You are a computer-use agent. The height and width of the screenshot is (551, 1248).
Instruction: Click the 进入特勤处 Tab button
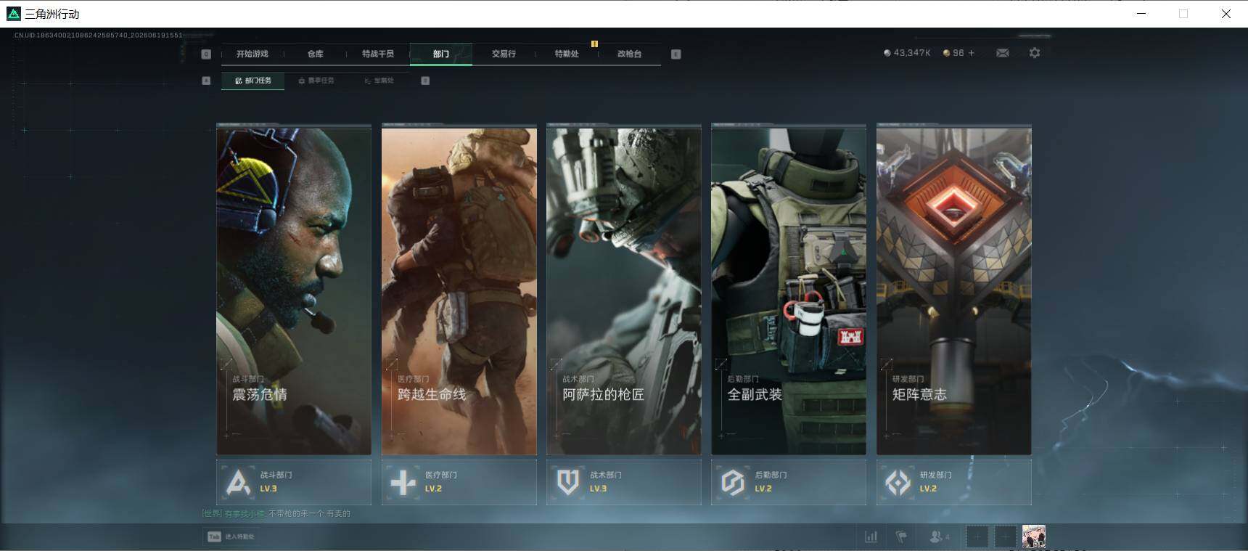(231, 536)
